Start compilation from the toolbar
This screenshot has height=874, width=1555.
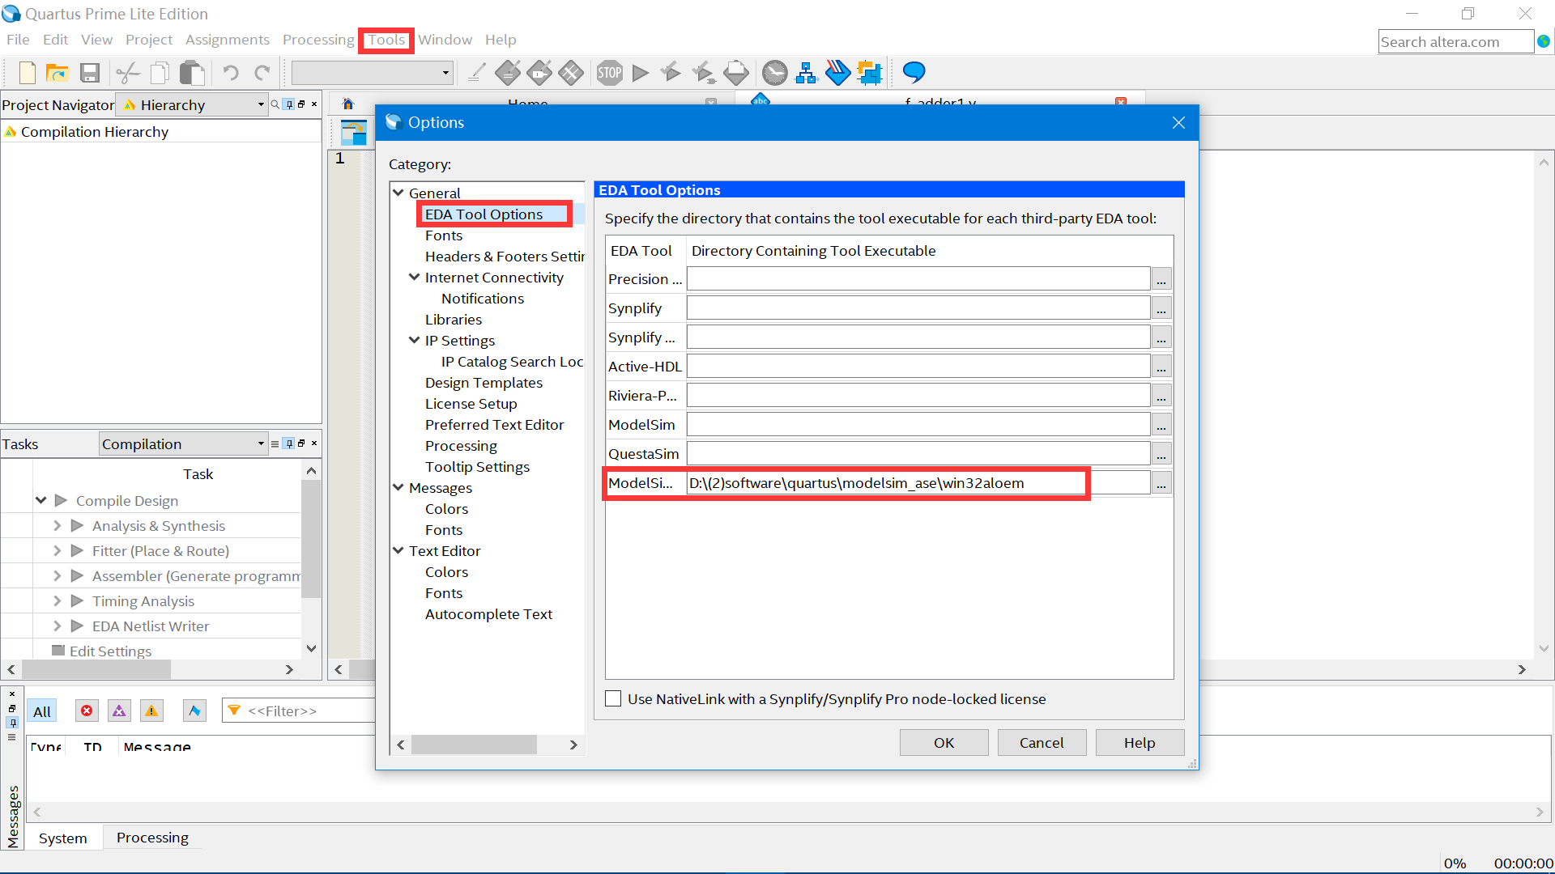640,72
